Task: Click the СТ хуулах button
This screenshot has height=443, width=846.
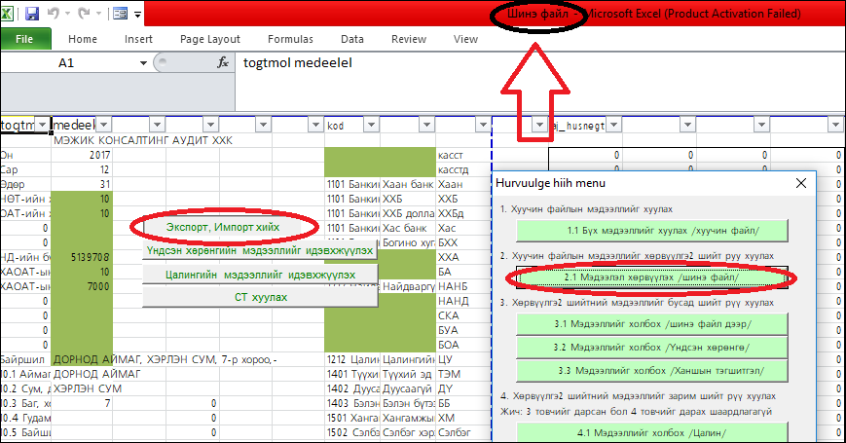Action: (260, 297)
